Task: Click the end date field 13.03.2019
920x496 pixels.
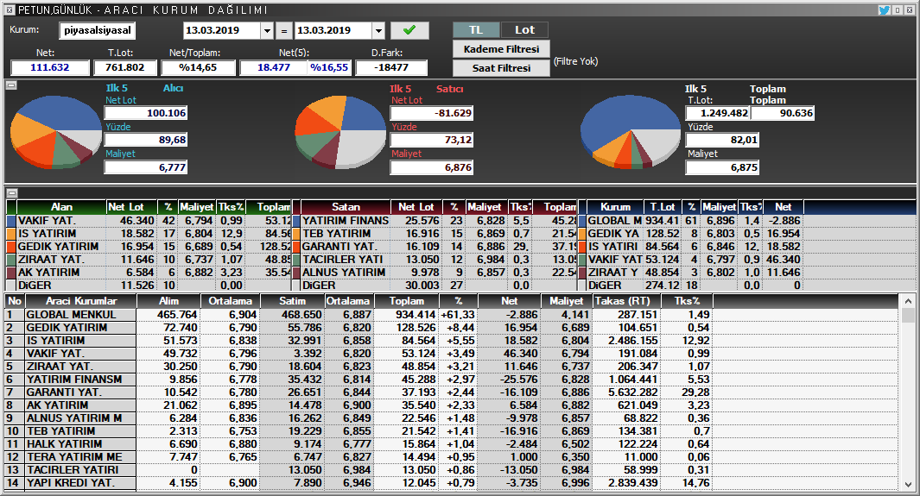Action: [333, 30]
